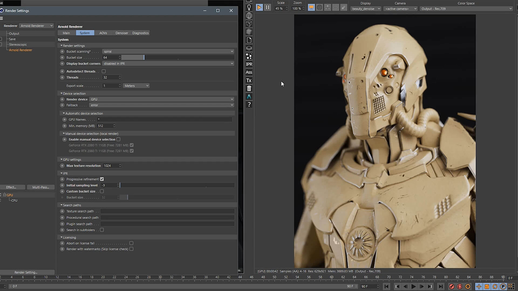Open the Bucket scanning dropdown
This screenshot has height=291, width=518.
[168, 51]
